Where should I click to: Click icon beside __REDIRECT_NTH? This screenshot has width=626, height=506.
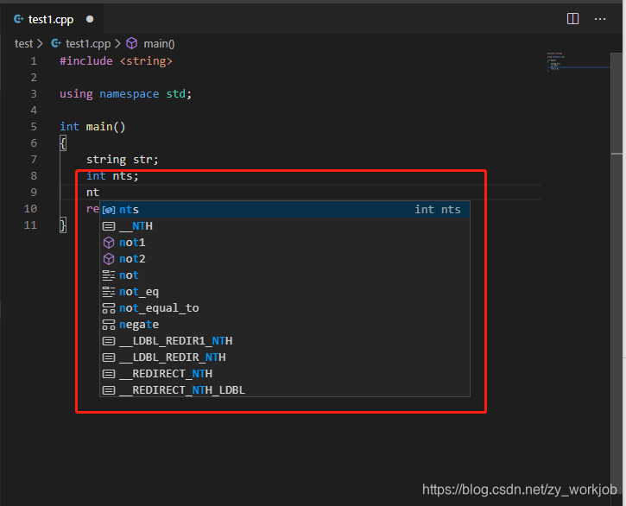(109, 374)
